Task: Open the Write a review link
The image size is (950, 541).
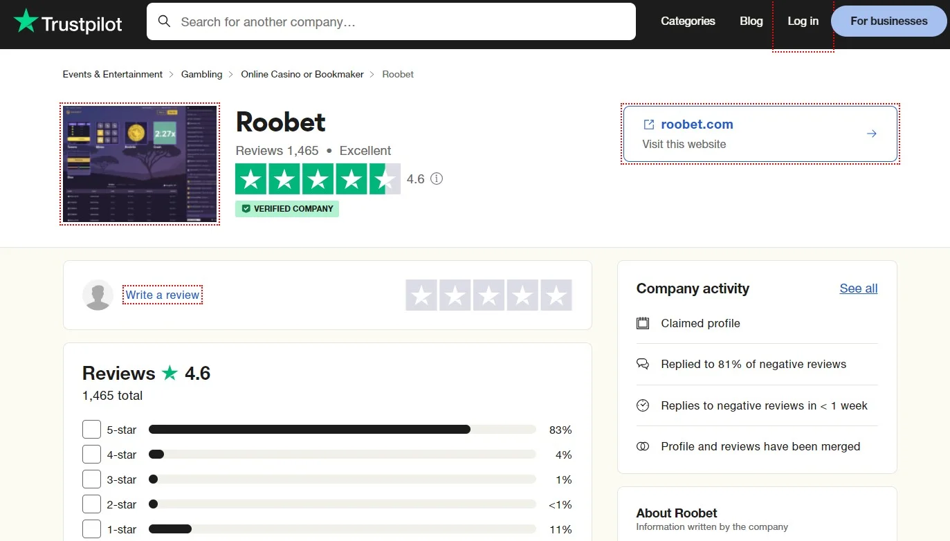Action: point(162,295)
